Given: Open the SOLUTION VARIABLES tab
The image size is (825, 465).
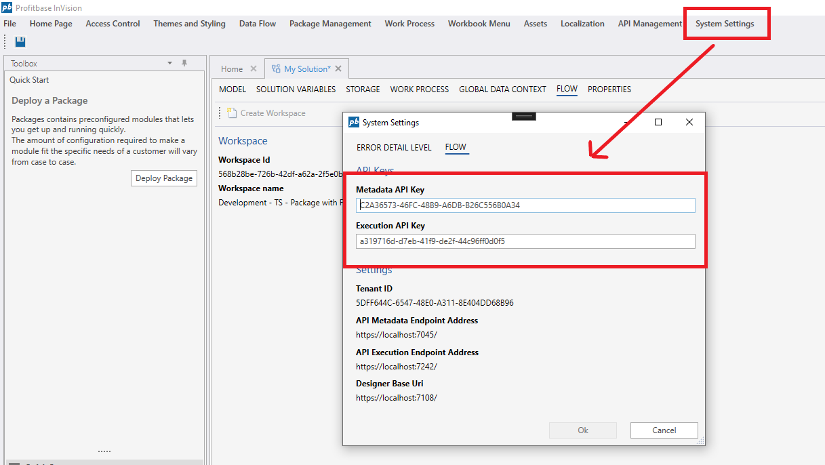Looking at the screenshot, I should pos(296,89).
